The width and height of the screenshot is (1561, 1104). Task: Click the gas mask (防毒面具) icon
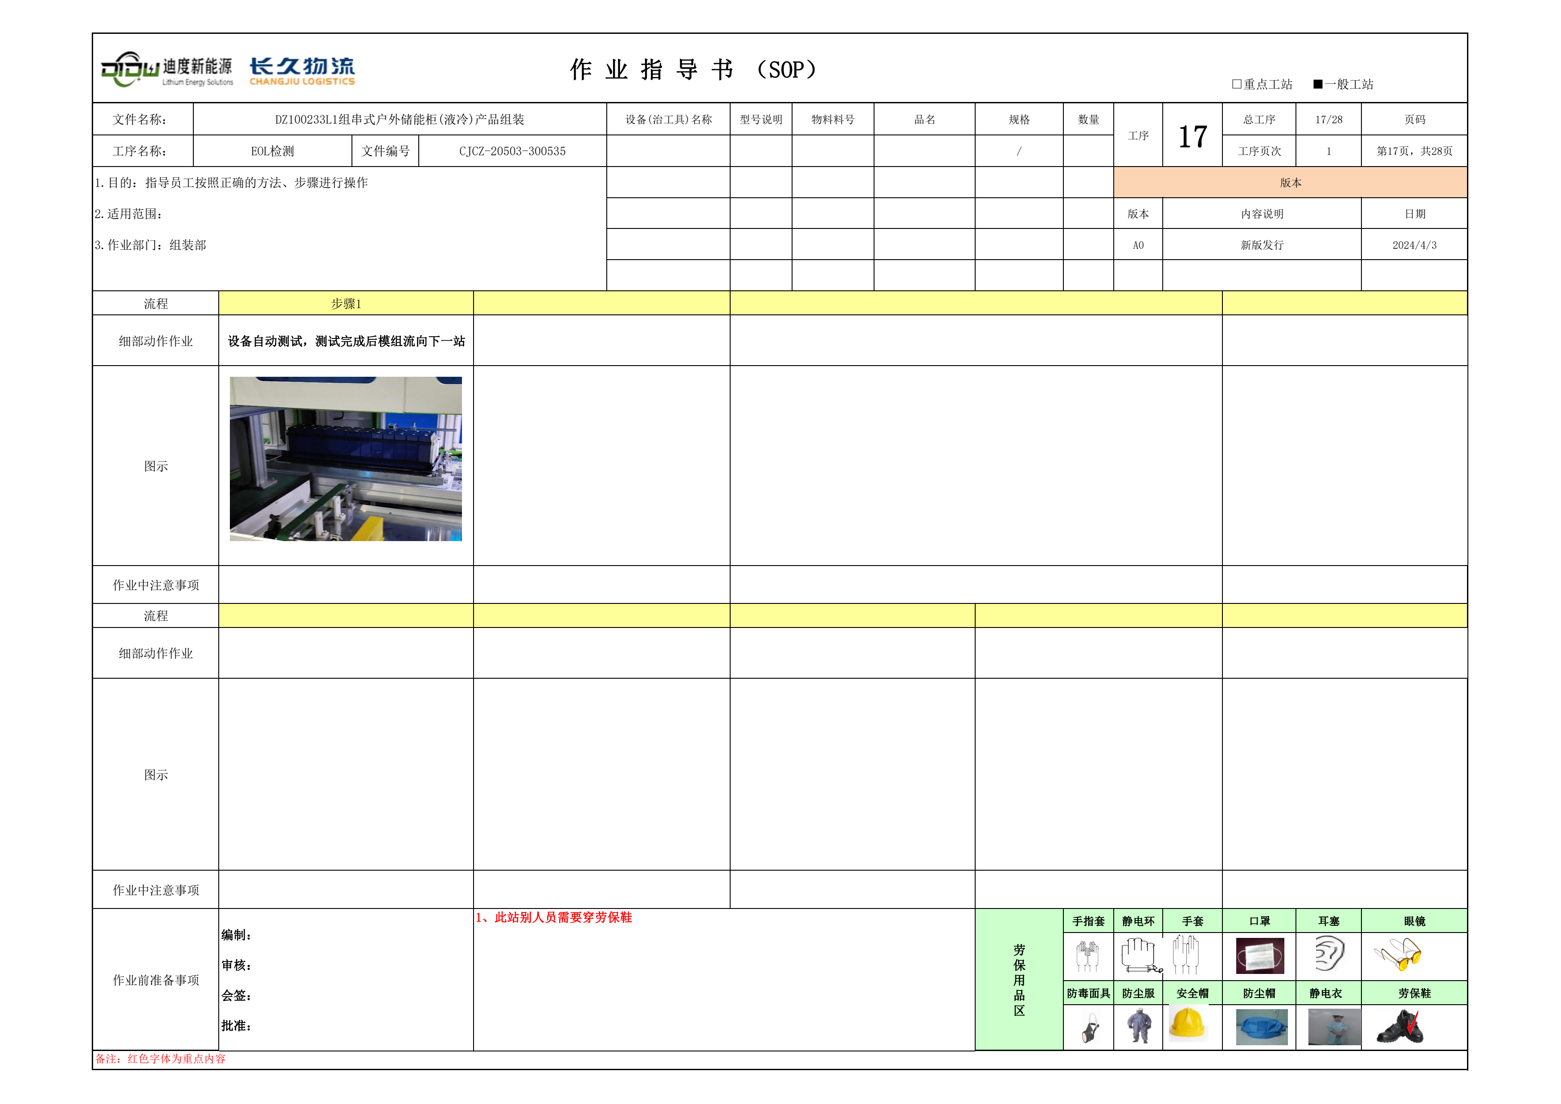coord(1090,1028)
